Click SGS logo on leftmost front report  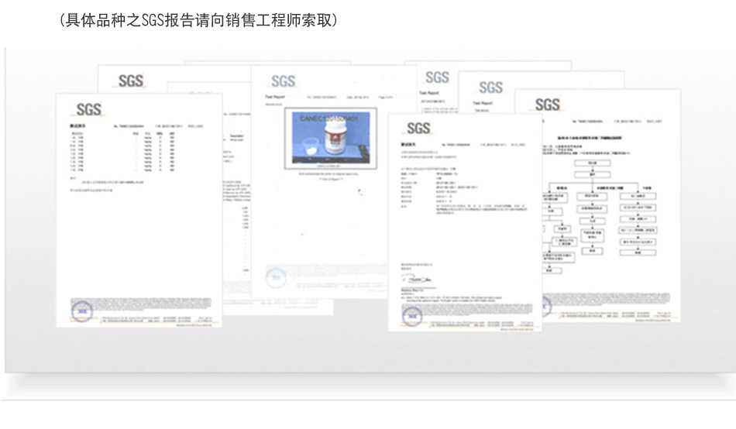pyautogui.click(x=88, y=109)
